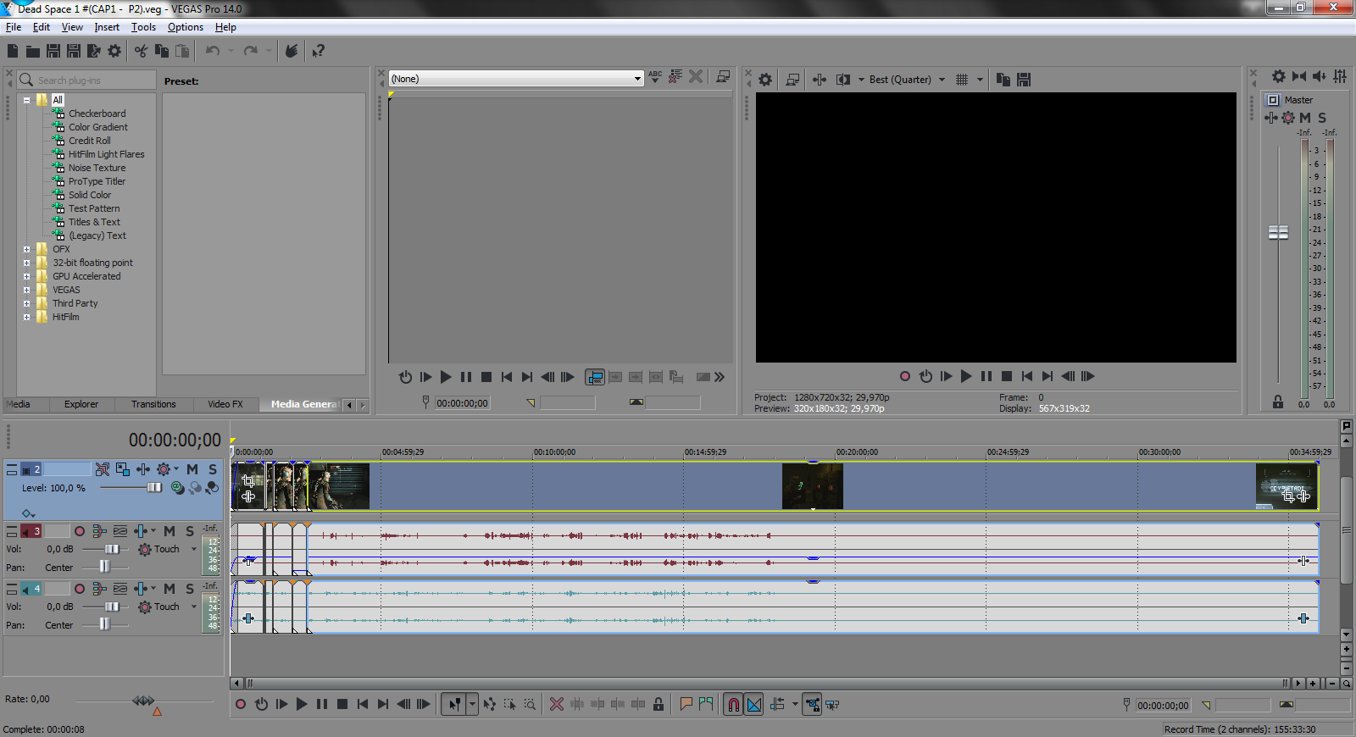Open video preview properties gear icon
This screenshot has width=1356, height=737.
[x=765, y=80]
